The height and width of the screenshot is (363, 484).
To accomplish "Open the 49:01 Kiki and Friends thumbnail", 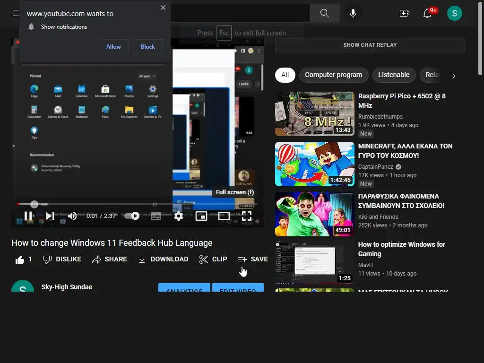I will (314, 214).
